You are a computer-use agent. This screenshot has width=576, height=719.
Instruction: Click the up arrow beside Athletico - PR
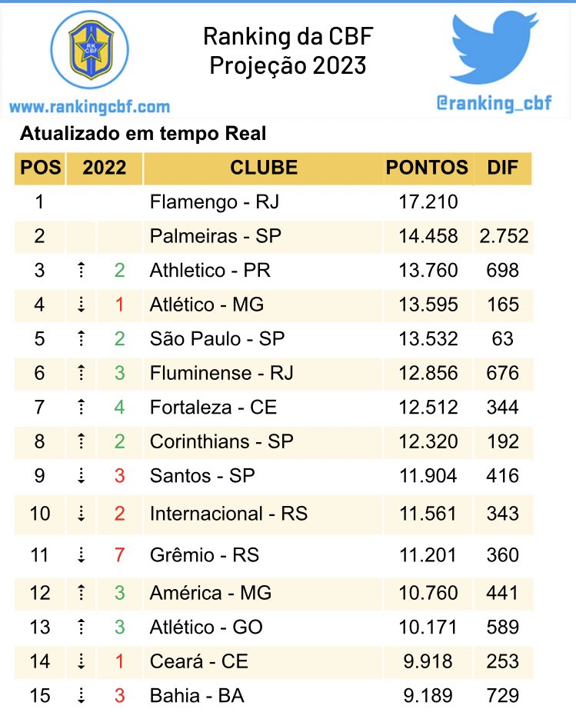point(80,271)
